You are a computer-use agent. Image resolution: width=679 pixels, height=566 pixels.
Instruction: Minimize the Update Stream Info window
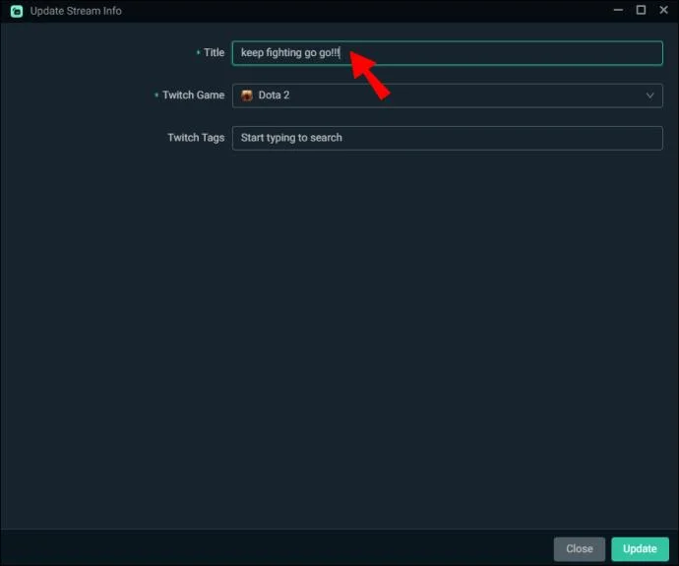click(618, 10)
